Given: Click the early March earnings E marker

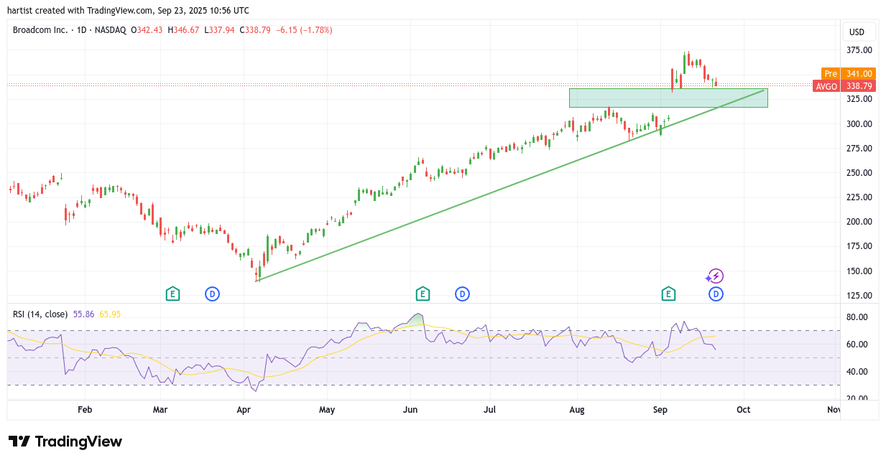Looking at the screenshot, I should (x=172, y=294).
